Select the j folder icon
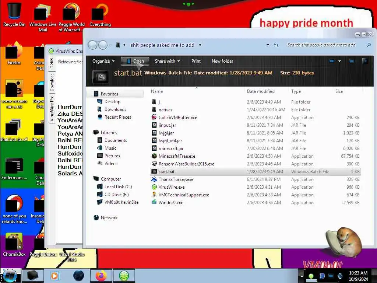Image resolution: width=377 pixels, height=283 pixels. (154, 102)
